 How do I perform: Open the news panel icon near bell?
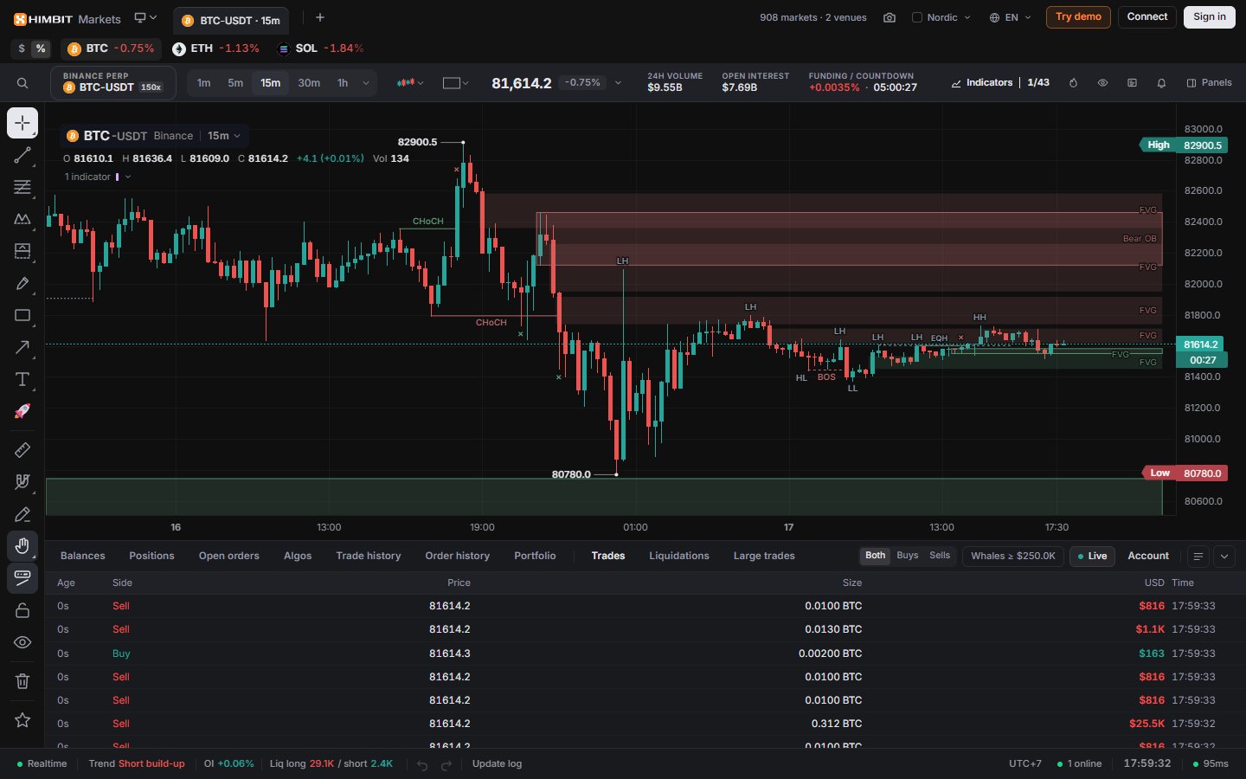click(1132, 83)
